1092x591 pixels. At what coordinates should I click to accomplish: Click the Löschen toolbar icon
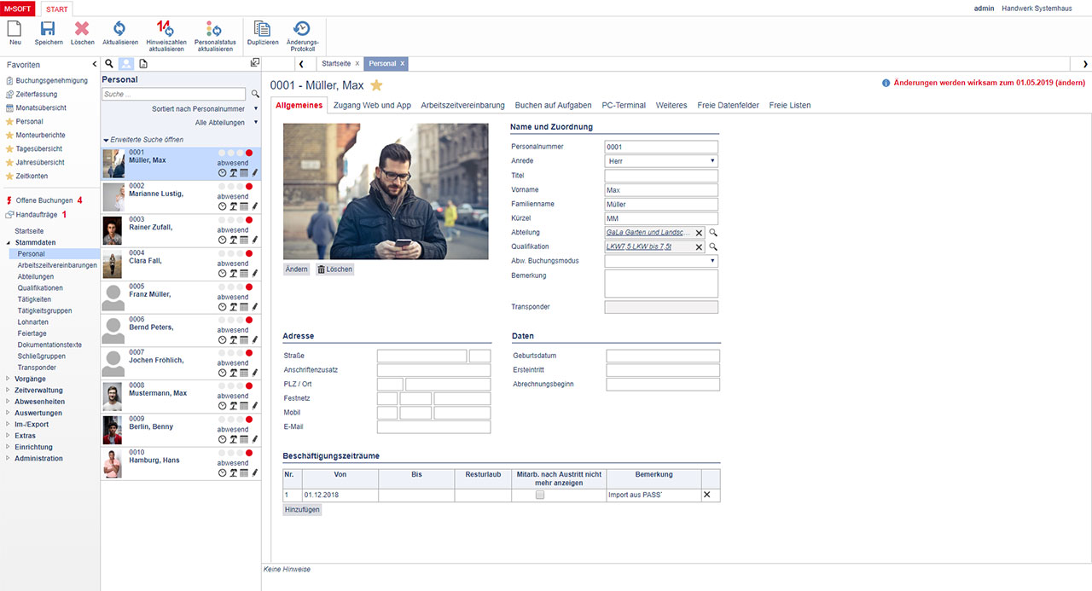click(82, 29)
